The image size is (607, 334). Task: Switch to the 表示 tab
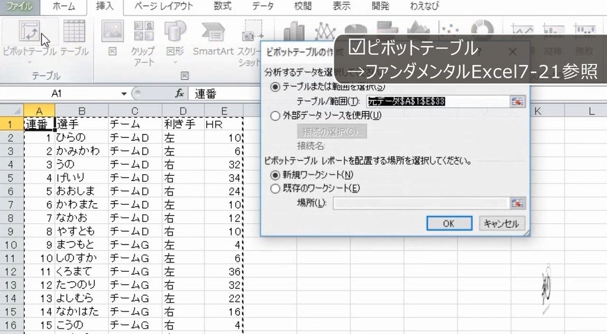(341, 7)
